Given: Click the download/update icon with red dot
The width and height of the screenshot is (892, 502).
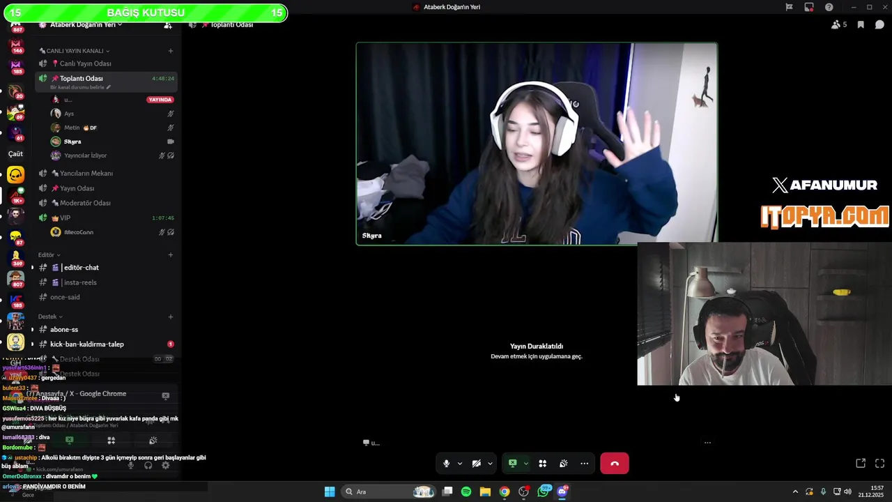Looking at the screenshot, I should tap(809, 7).
